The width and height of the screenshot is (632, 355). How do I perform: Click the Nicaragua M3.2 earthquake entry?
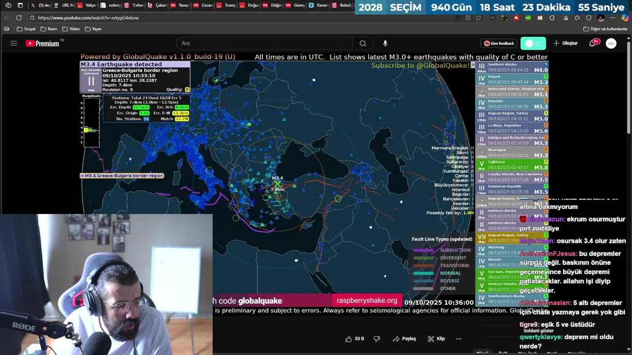512,152
